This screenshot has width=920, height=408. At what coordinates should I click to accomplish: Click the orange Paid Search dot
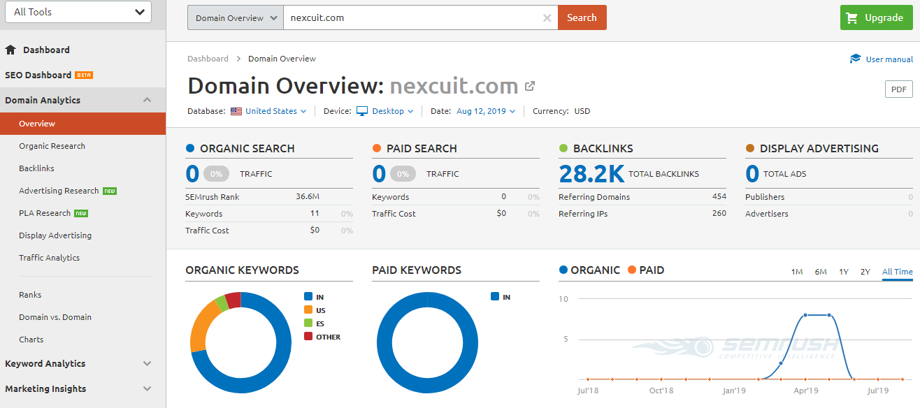point(377,148)
